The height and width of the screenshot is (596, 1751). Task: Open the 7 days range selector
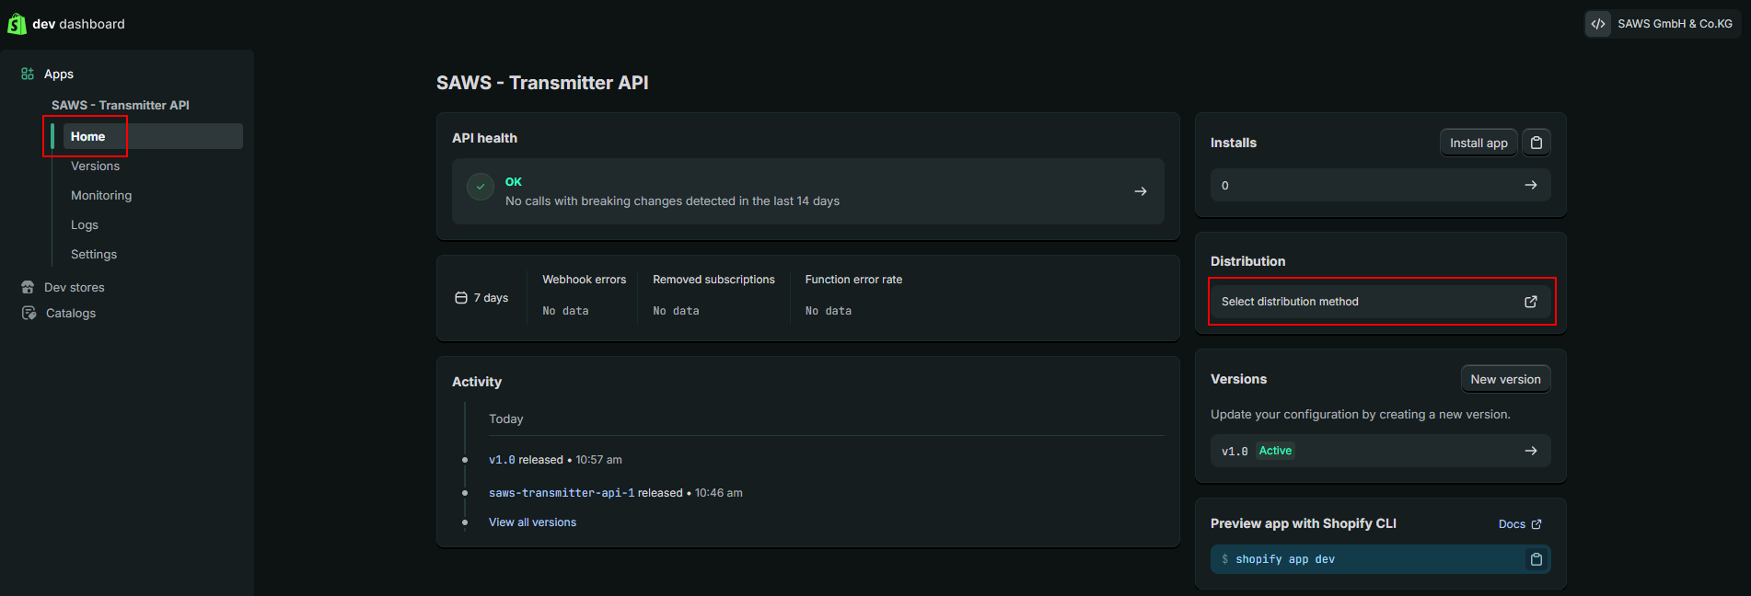click(x=481, y=298)
